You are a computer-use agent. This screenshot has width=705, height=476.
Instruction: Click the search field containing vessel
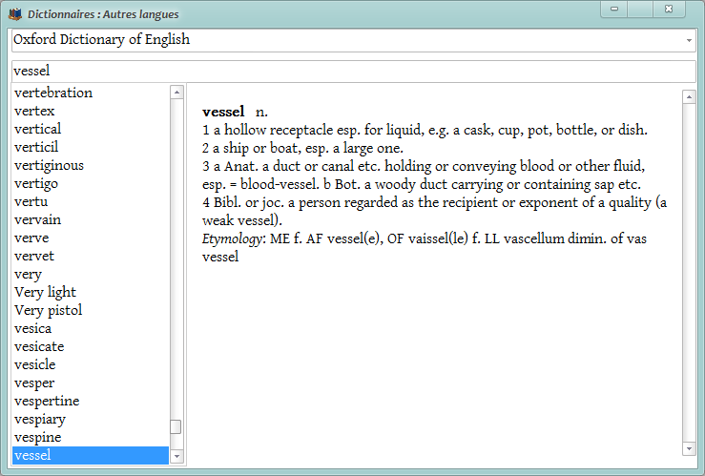pyautogui.click(x=353, y=71)
